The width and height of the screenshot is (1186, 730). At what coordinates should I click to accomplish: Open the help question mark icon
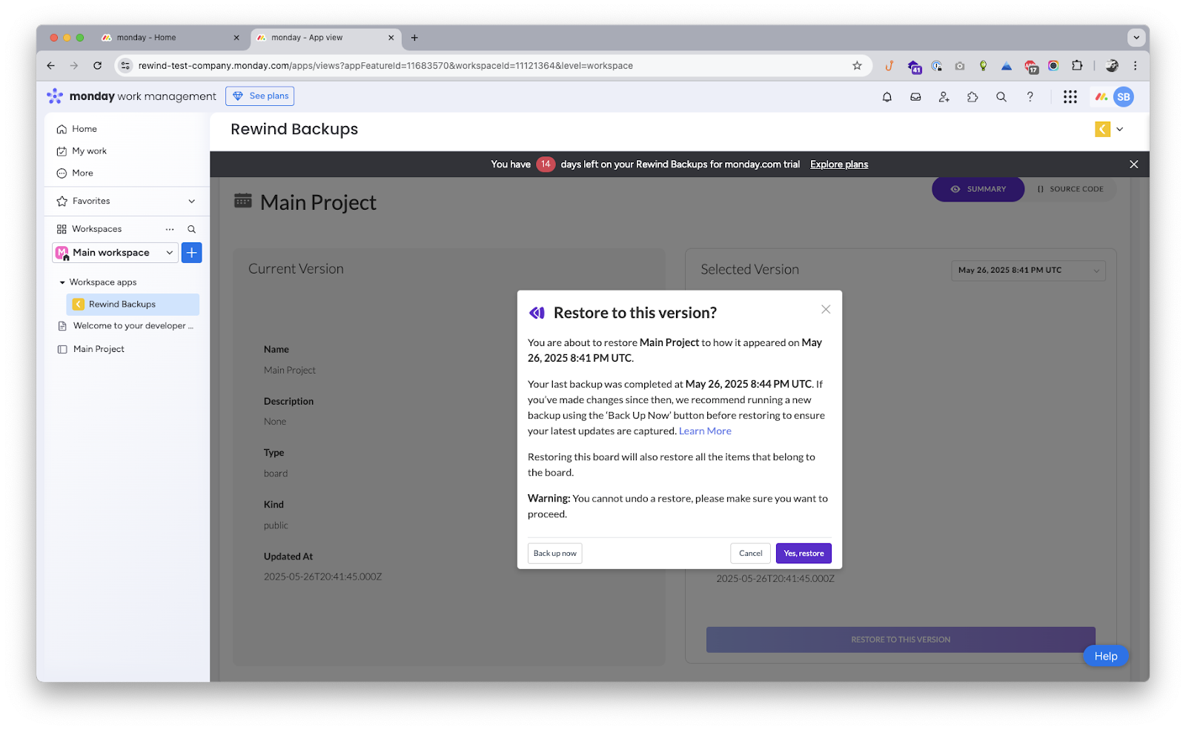(x=1030, y=96)
